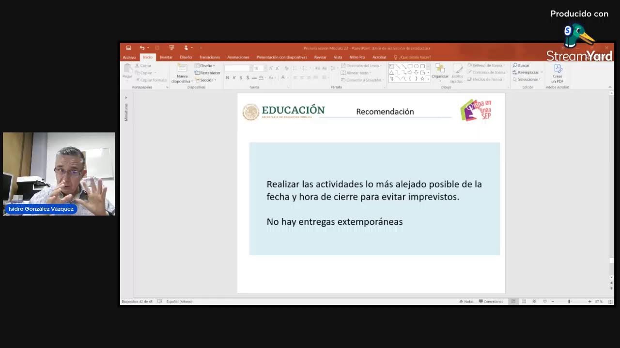Click the Undo arrow icon
The height and width of the screenshot is (348, 620).
(142, 48)
